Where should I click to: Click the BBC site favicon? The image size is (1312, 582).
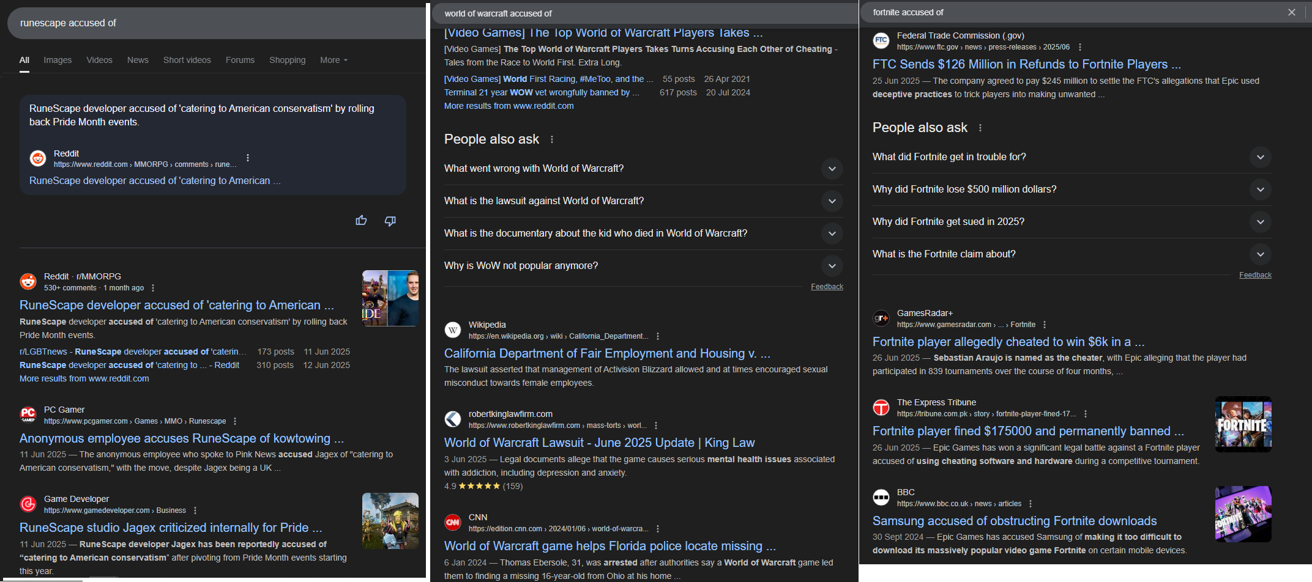[881, 497]
